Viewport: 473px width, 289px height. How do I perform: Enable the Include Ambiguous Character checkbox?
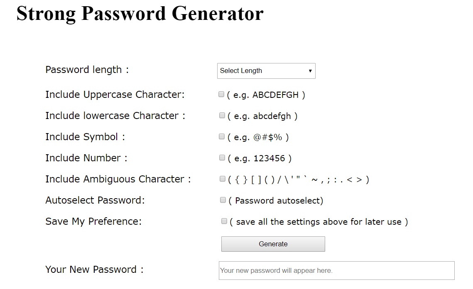(223, 179)
